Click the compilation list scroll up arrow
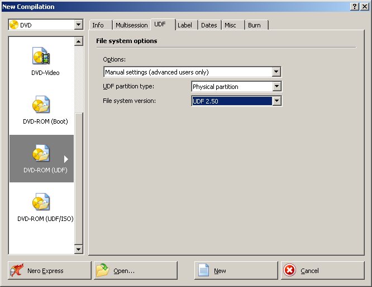 (x=79, y=41)
